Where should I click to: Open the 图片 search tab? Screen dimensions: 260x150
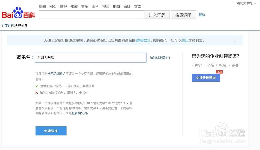point(95,6)
